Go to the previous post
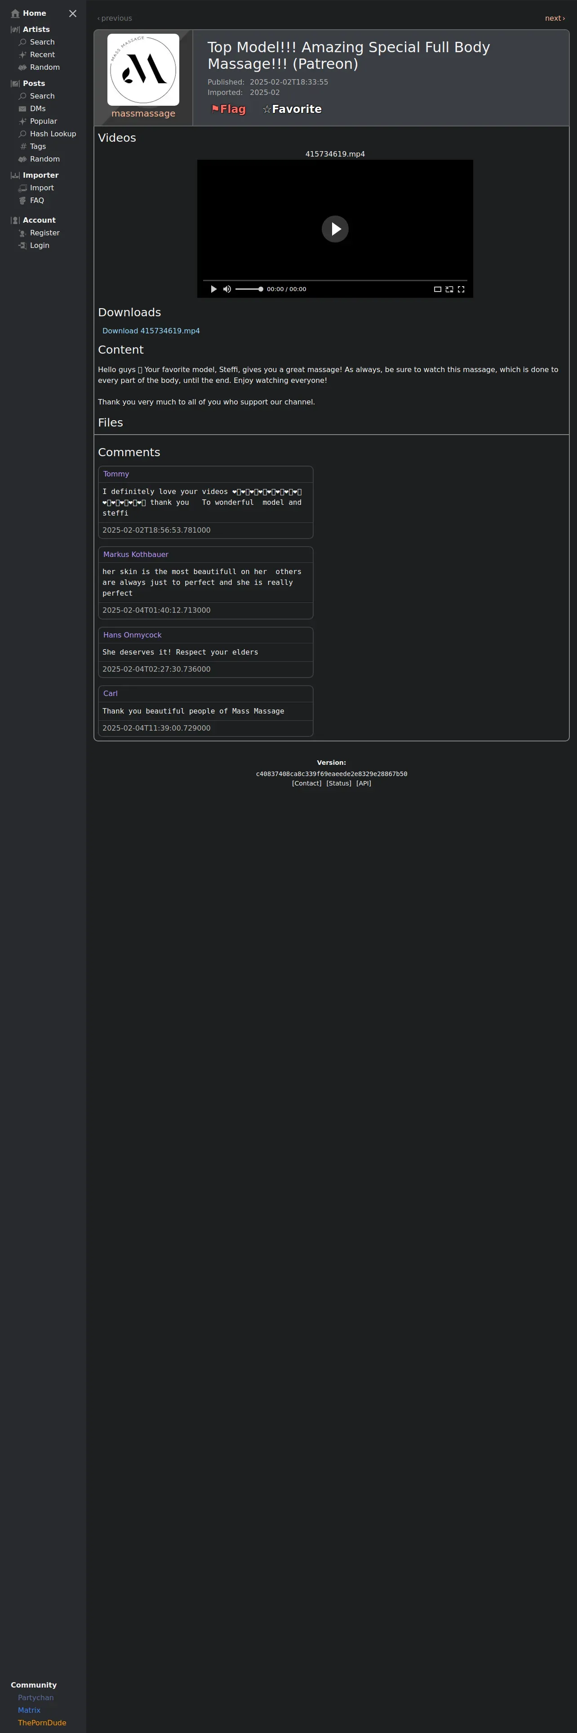577x1733 pixels. point(115,18)
